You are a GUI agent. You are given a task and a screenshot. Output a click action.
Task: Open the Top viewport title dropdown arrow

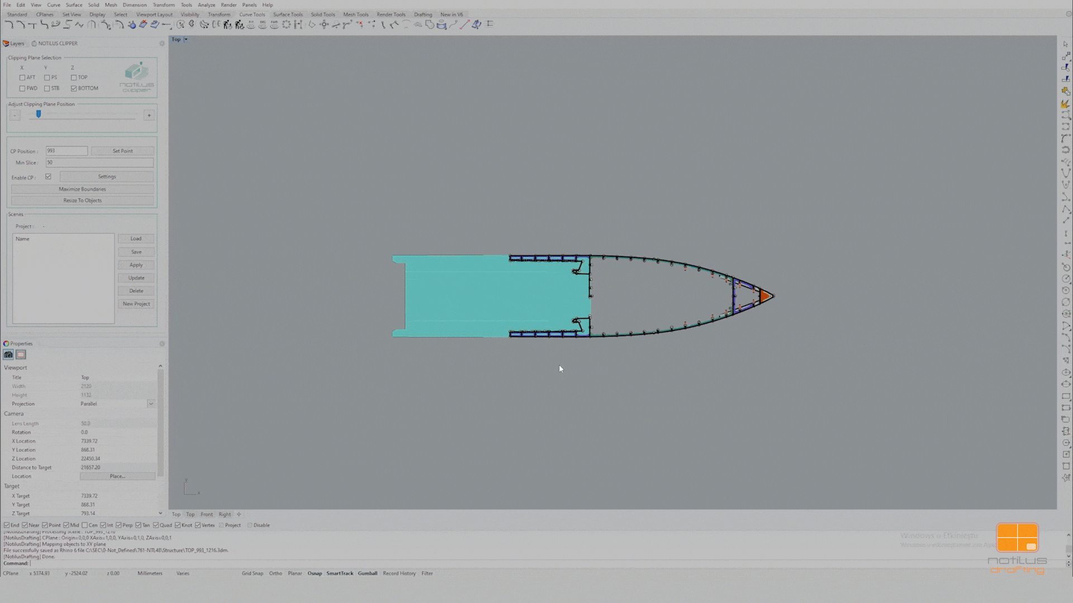(x=186, y=40)
